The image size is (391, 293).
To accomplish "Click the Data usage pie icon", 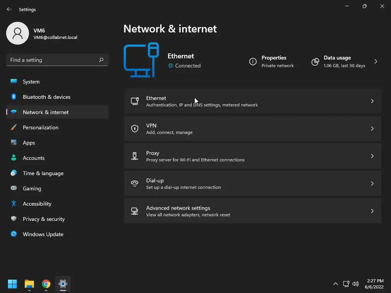I will pyautogui.click(x=315, y=61).
